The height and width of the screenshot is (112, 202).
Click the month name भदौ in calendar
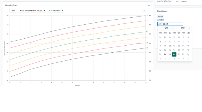[166, 28]
